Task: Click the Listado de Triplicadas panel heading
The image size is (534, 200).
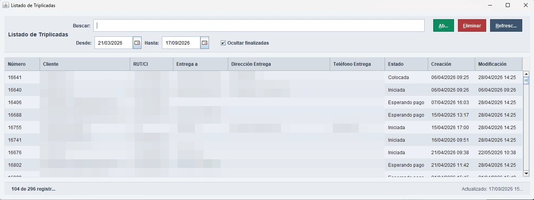Action: click(38, 34)
